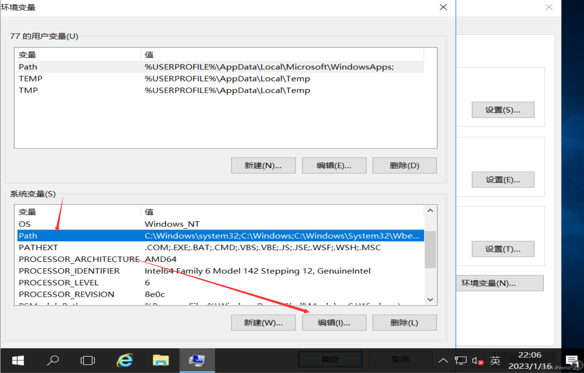Close the background System Properties window
This screenshot has width=584, height=373.
549,7
